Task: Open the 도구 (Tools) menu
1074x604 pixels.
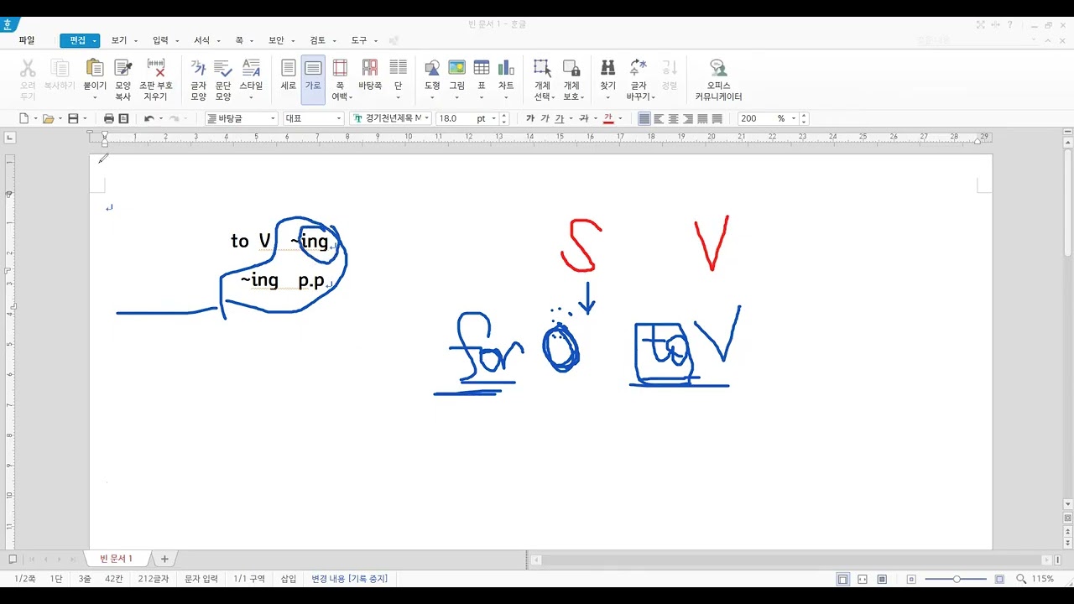Action: [x=359, y=40]
